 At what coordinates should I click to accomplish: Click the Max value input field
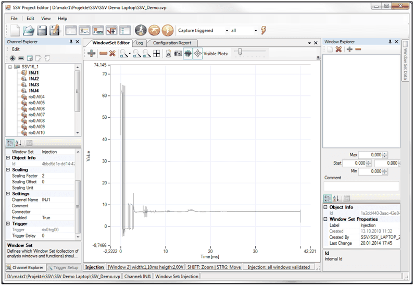370,155
